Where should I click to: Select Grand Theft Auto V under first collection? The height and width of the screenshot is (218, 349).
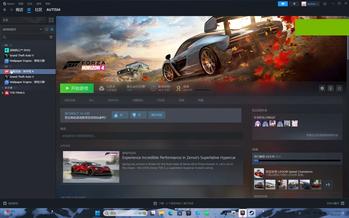click(x=21, y=55)
